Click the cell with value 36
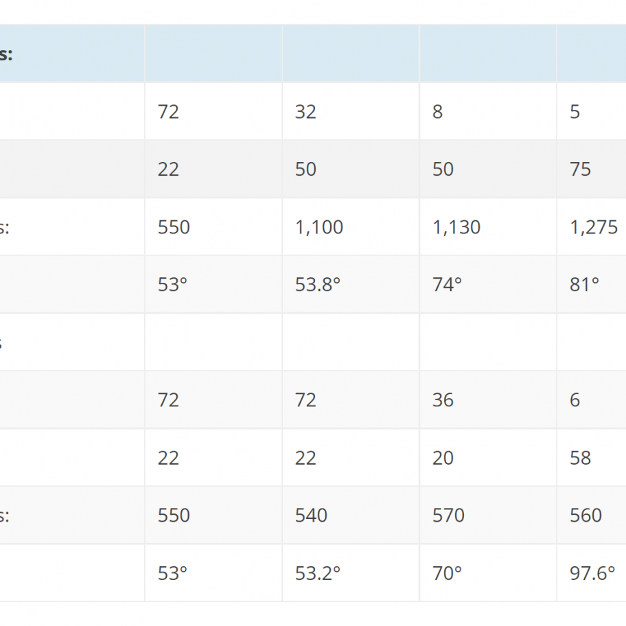626x626 pixels. 488,399
